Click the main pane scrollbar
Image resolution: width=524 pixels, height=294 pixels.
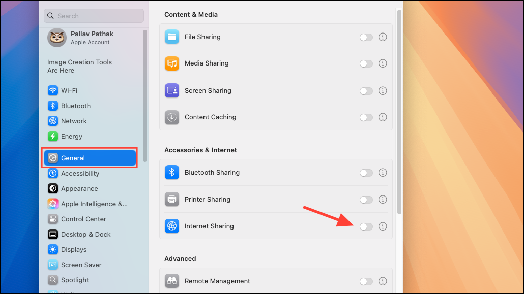point(399,112)
